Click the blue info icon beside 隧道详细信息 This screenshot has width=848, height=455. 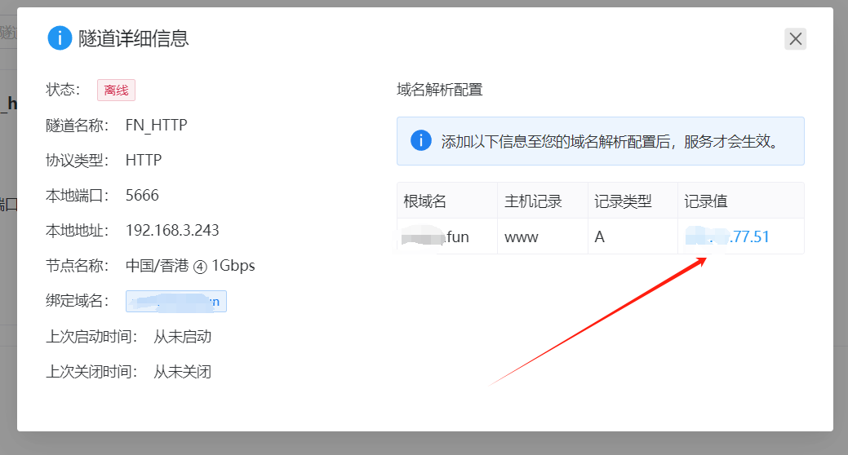60,38
